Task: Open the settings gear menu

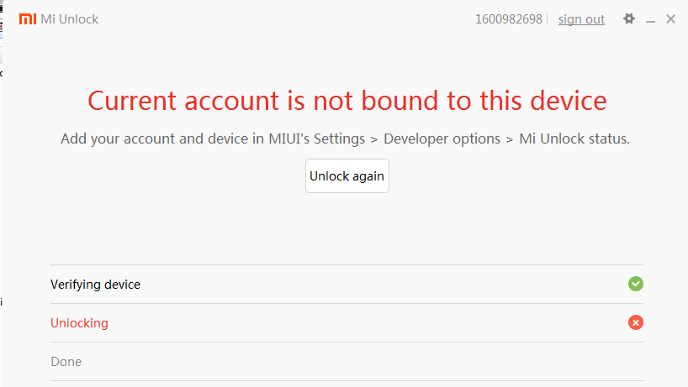Action: coord(628,18)
